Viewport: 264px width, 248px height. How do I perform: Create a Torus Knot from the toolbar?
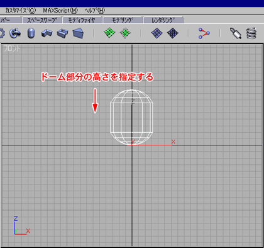coord(15,33)
